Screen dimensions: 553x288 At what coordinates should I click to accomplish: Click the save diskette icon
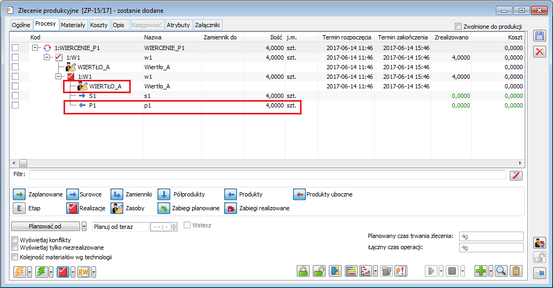(539, 36)
